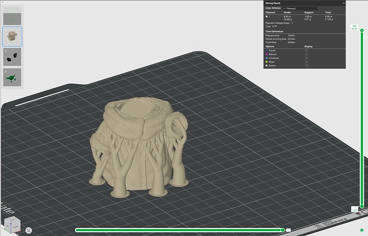The image size is (368, 236).
Task: Select plate 1 thumbnail with jar model
Action: tap(12, 36)
